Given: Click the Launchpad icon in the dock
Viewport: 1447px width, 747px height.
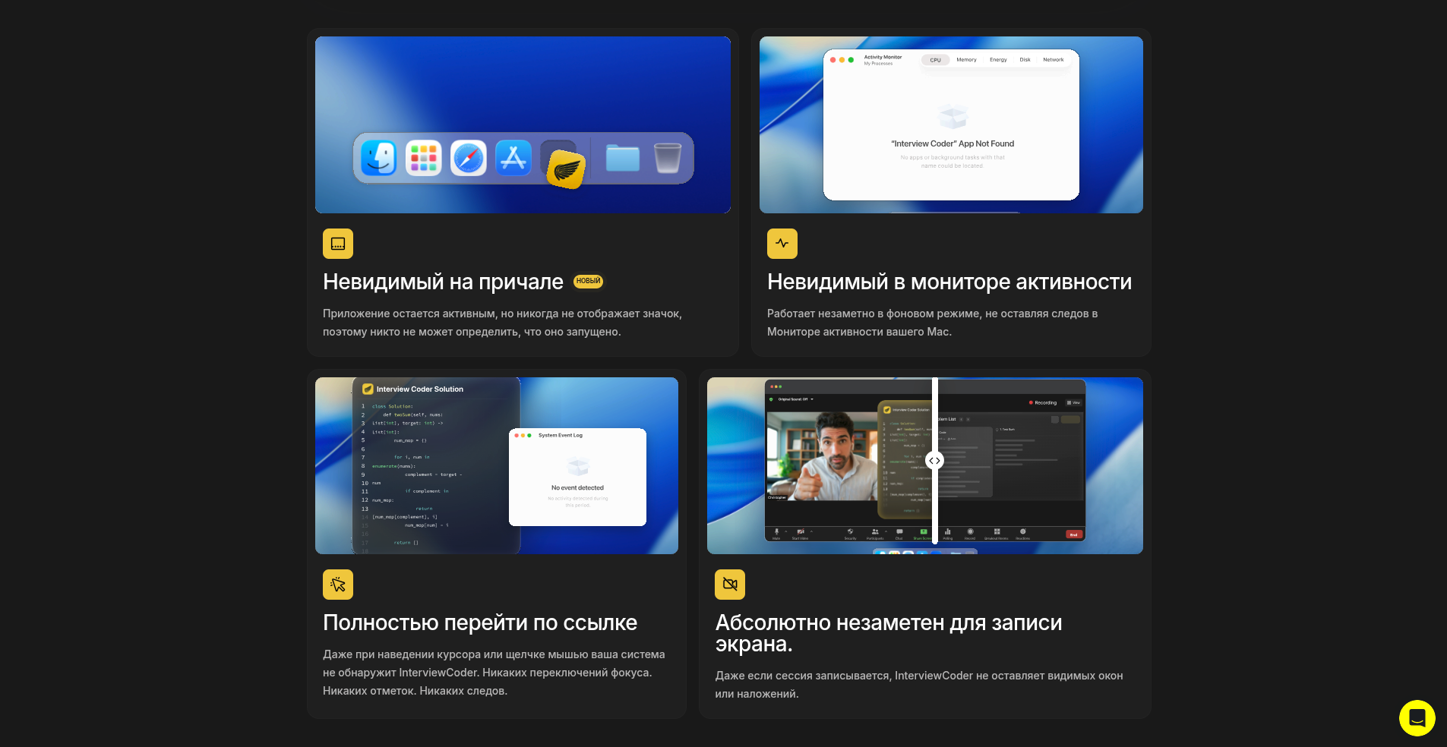Looking at the screenshot, I should point(423,159).
